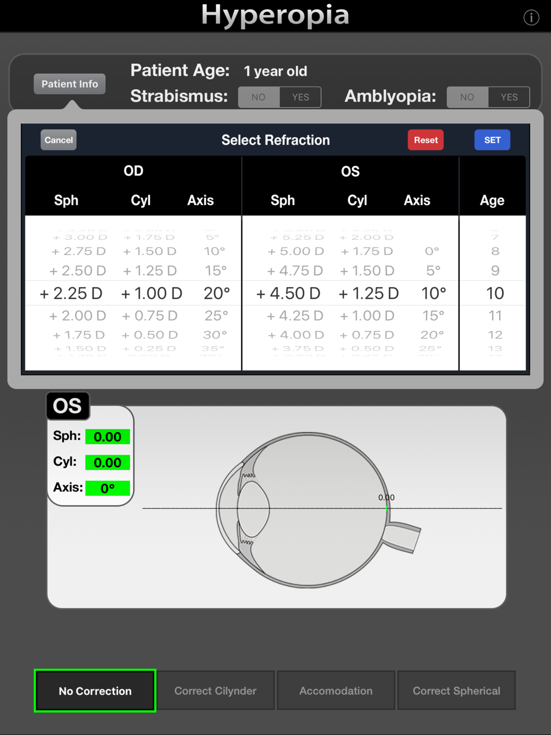551x735 pixels.
Task: Choose OS cylinder +1.50 D in picker
Action: pos(367,271)
